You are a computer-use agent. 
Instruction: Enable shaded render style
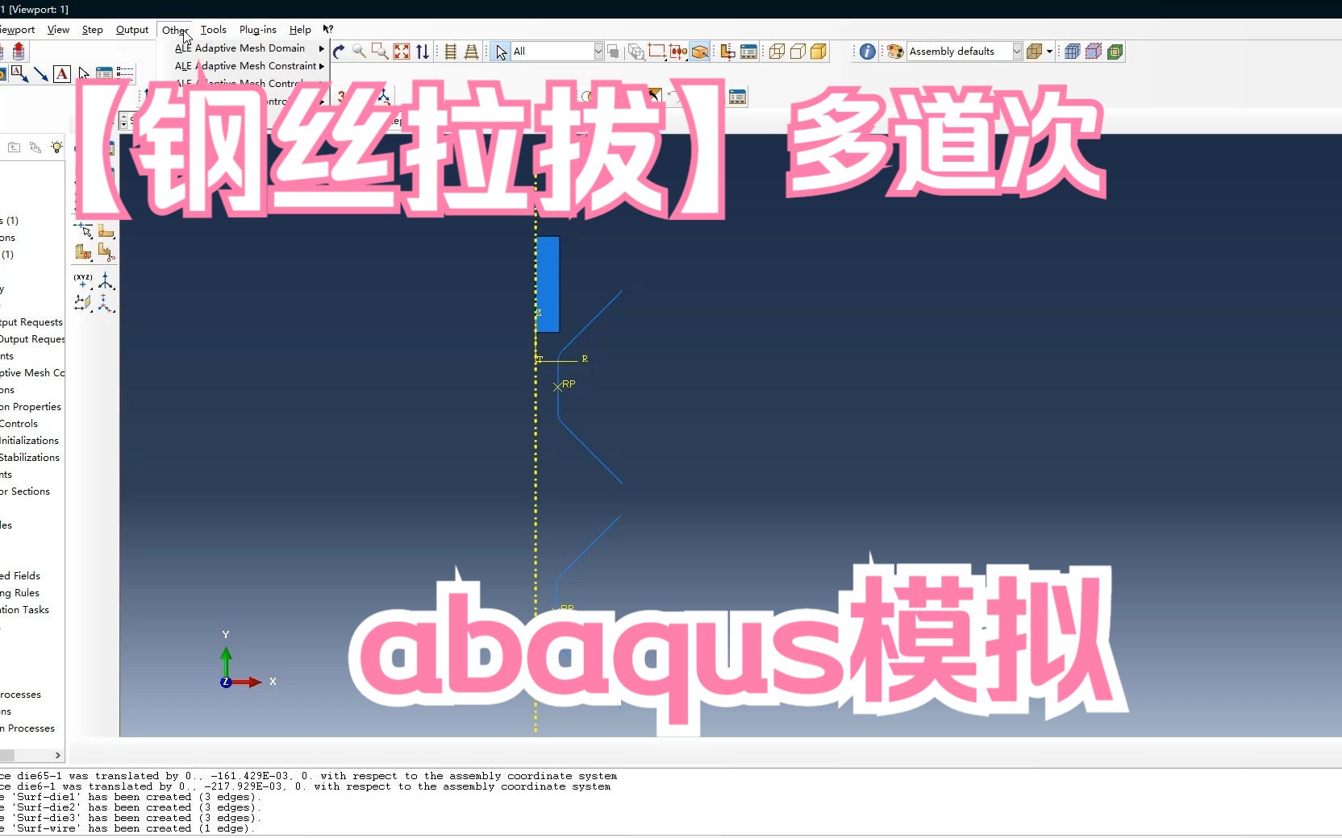point(819,52)
